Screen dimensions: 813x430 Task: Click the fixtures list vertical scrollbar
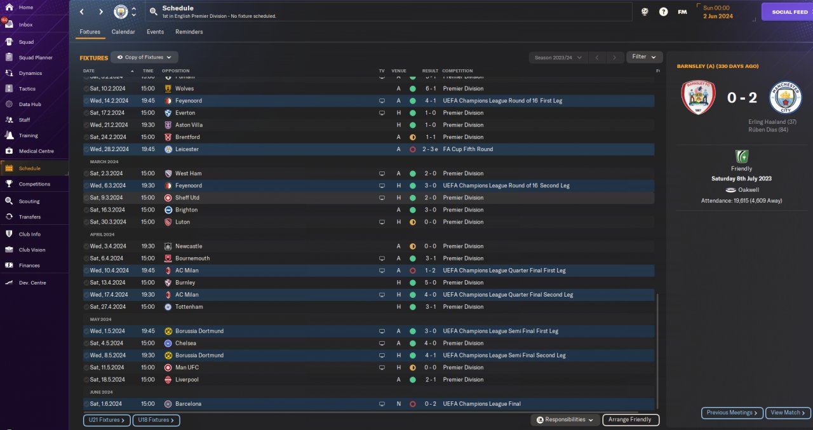point(658,351)
